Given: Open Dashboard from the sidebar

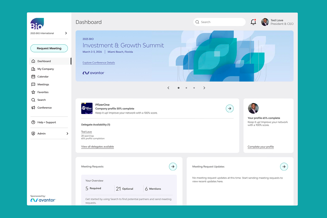Looking at the screenshot, I should pyautogui.click(x=44, y=61).
